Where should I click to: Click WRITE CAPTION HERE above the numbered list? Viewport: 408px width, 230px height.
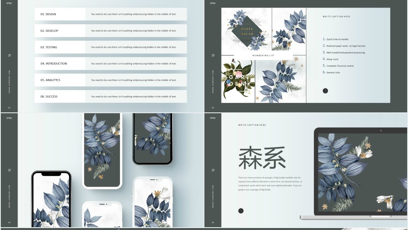click(x=336, y=16)
